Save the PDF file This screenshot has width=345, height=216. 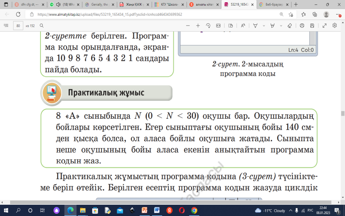point(312,26)
